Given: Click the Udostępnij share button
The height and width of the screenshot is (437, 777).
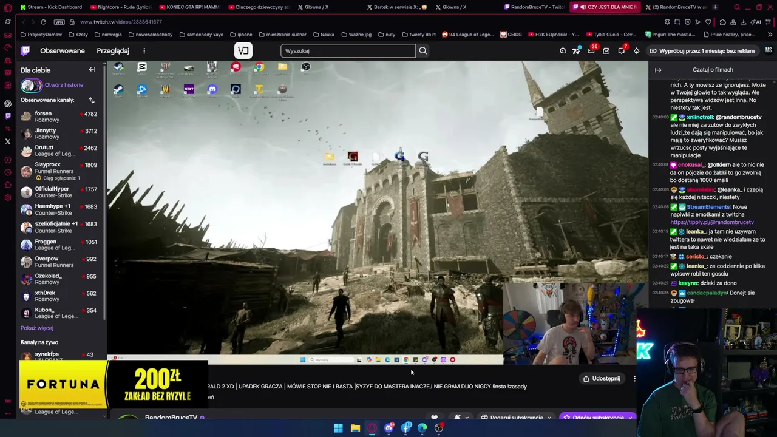Looking at the screenshot, I should (602, 378).
